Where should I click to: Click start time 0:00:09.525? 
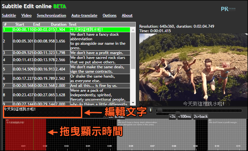(x=23, y=53)
